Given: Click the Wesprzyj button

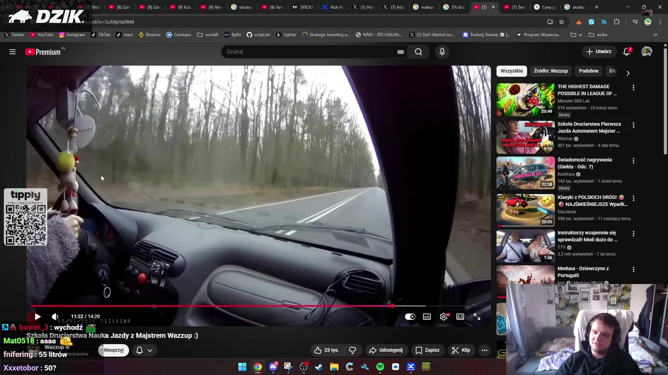Looking at the screenshot, I should tap(113, 350).
